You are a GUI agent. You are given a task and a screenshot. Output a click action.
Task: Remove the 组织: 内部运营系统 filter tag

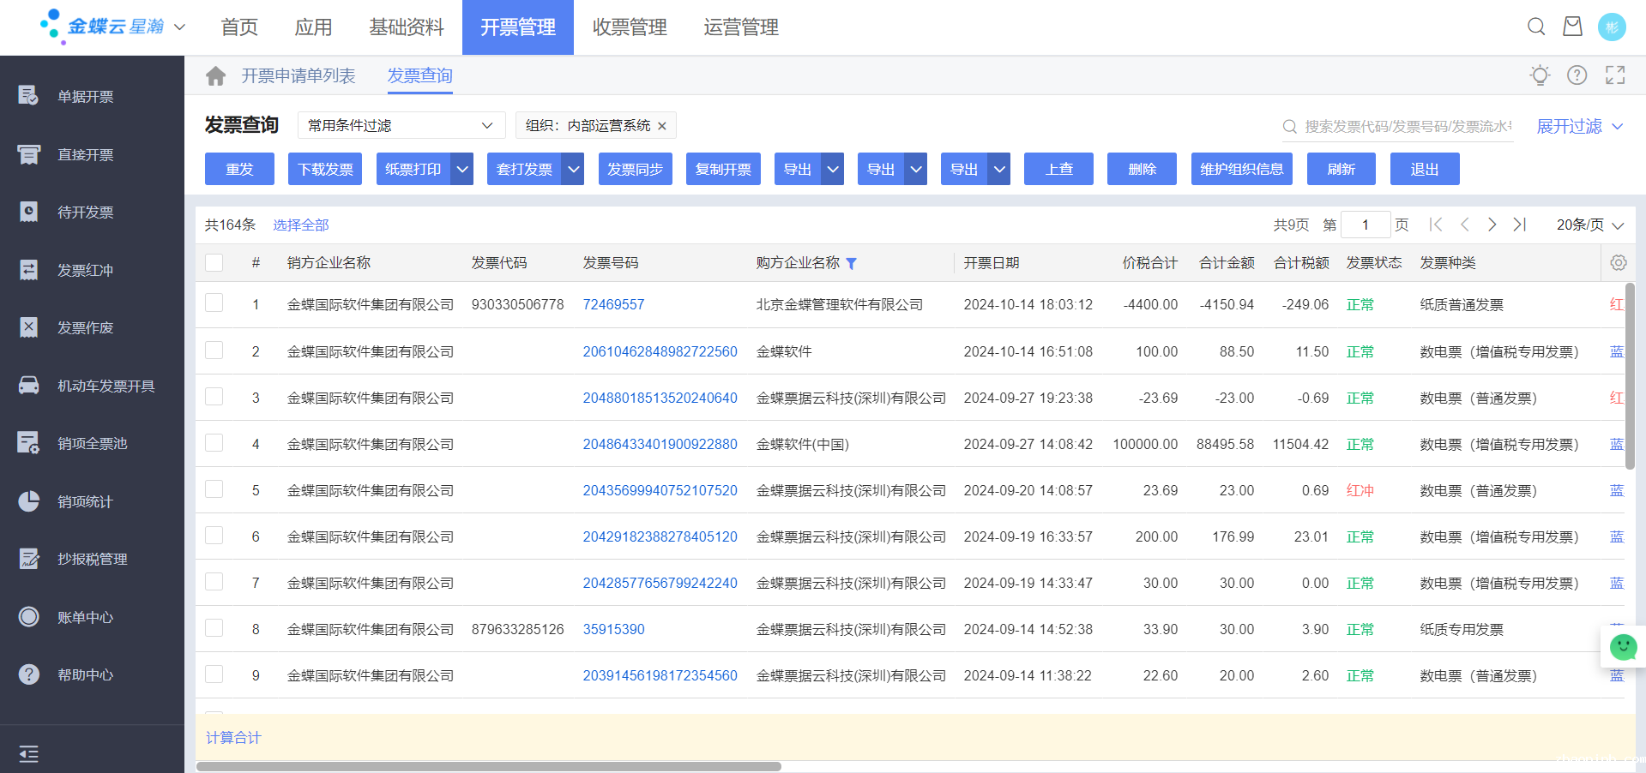click(662, 126)
